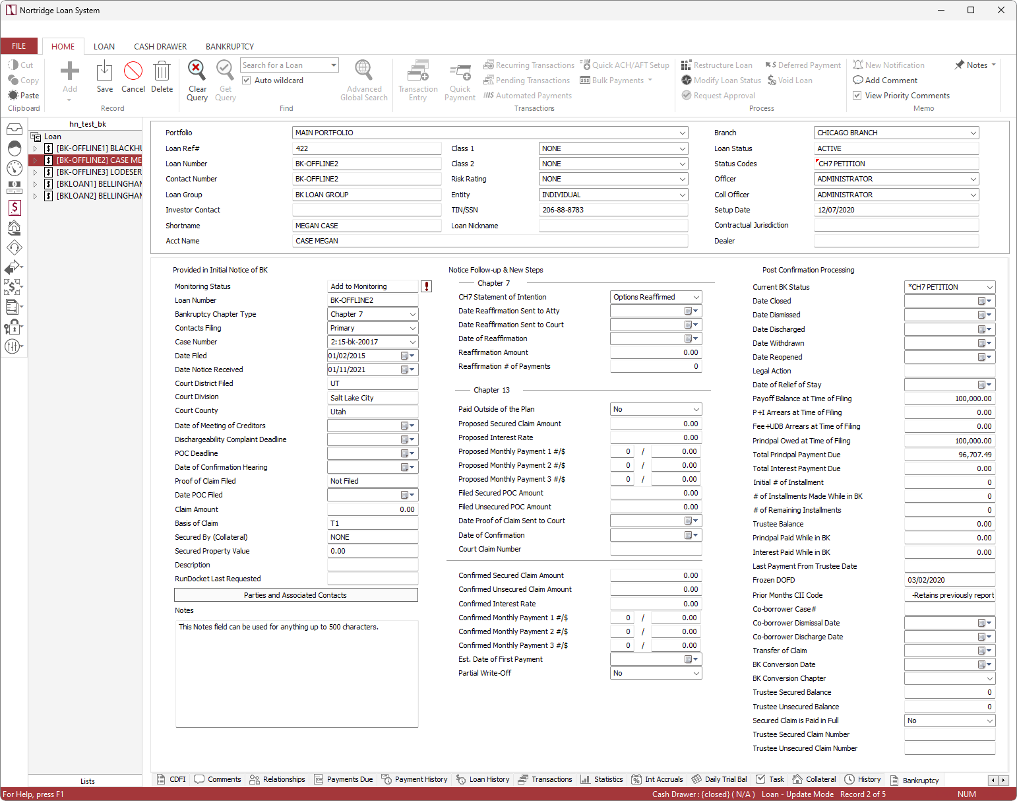
Task: Switch to LOAN ribbon tab
Action: pos(104,46)
